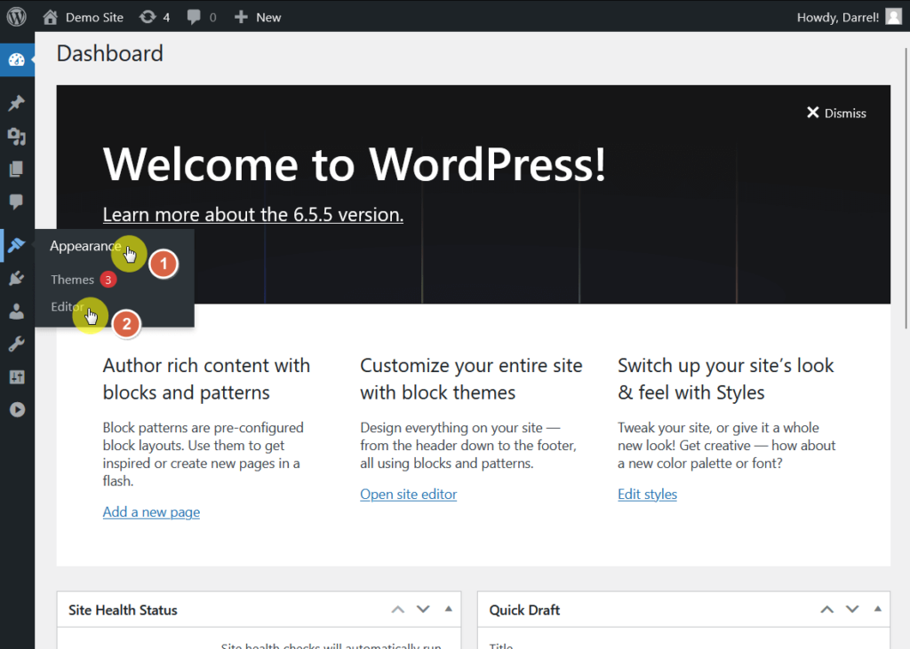Open the Tools wrench icon
This screenshot has height=649, width=910.
point(17,344)
